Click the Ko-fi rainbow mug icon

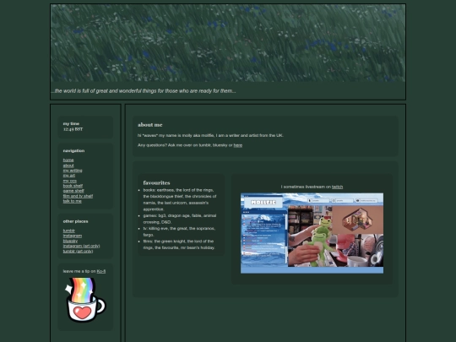click(85, 300)
